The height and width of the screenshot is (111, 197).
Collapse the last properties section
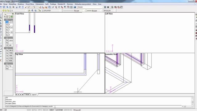5,64
